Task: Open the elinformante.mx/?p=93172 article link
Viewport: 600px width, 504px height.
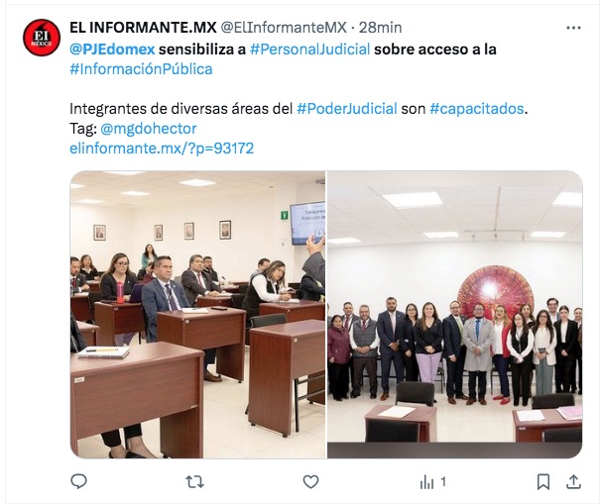Action: [x=162, y=149]
